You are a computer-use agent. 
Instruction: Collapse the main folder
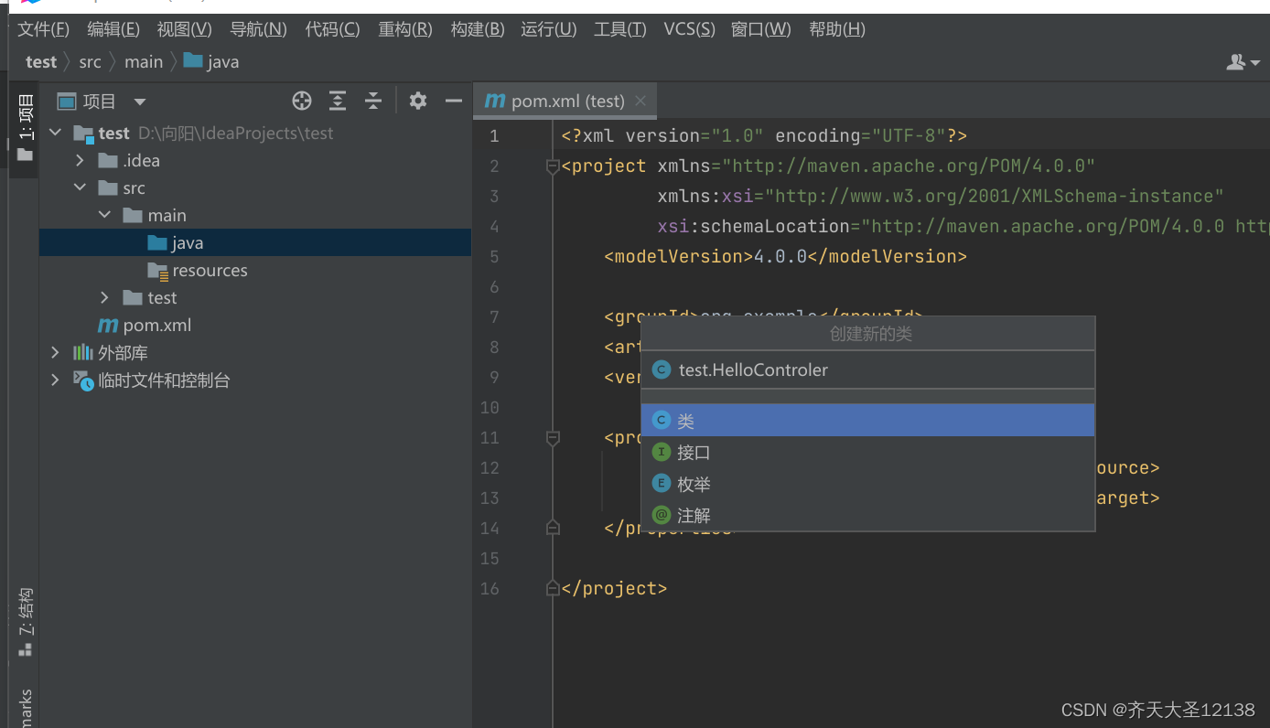pyautogui.click(x=105, y=215)
